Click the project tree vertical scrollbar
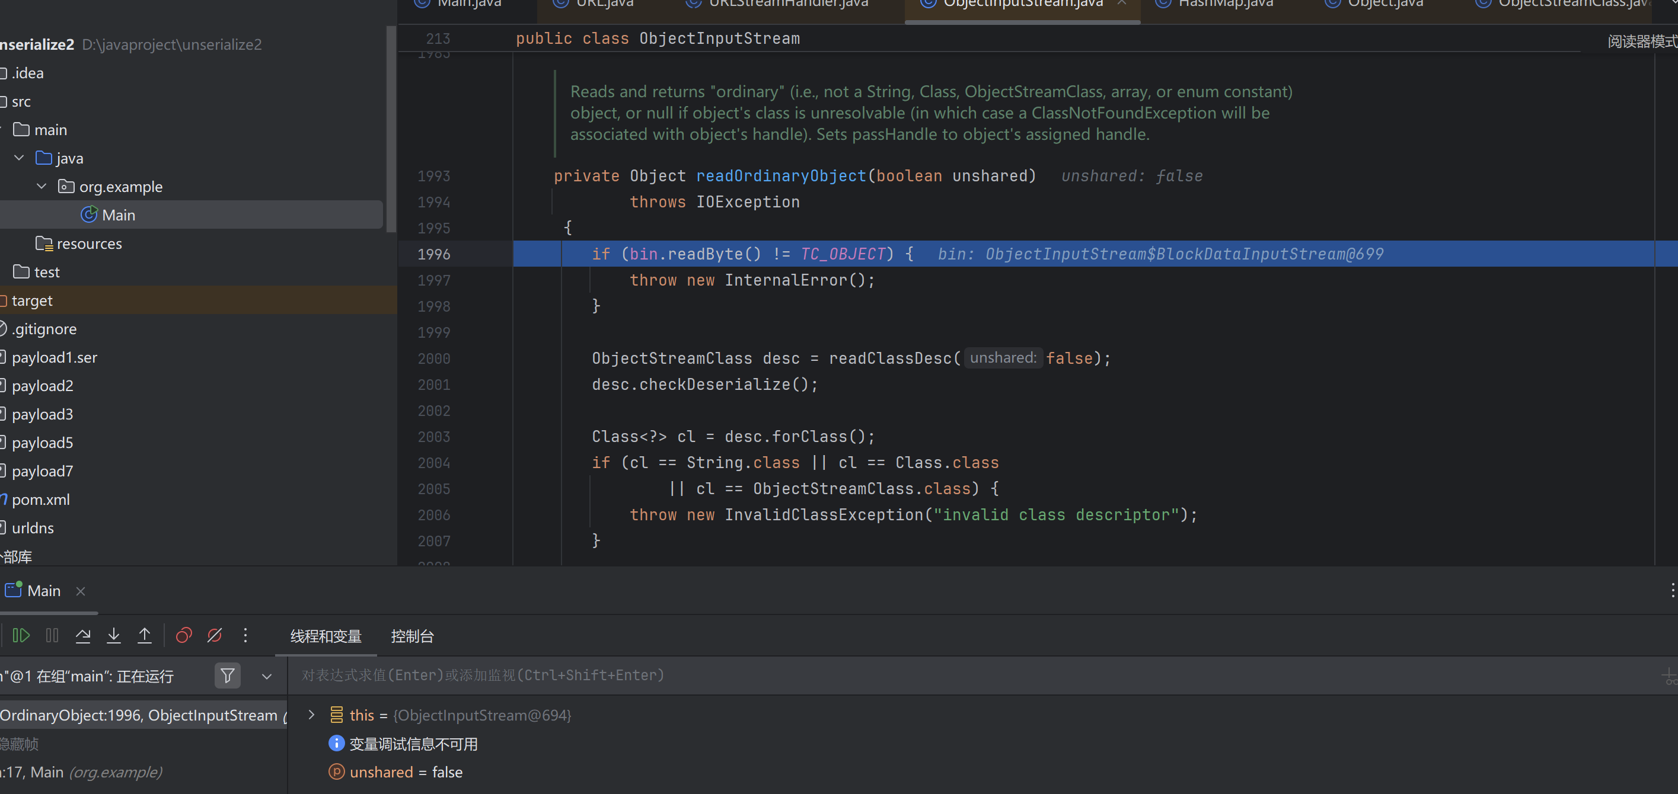This screenshot has height=794, width=1678. (x=391, y=130)
